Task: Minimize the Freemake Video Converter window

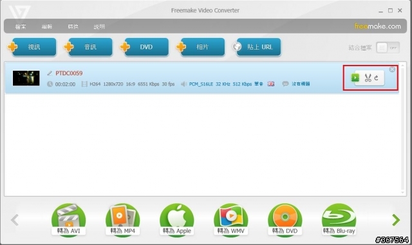Action: [380, 11]
